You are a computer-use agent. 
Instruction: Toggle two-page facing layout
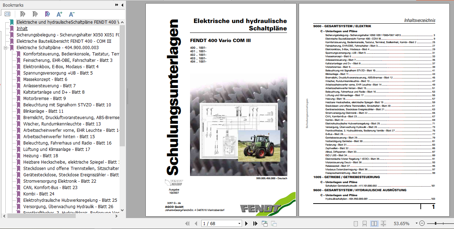click(x=374, y=223)
